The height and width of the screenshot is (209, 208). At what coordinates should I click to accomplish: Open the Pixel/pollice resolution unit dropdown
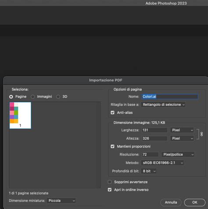(178, 154)
